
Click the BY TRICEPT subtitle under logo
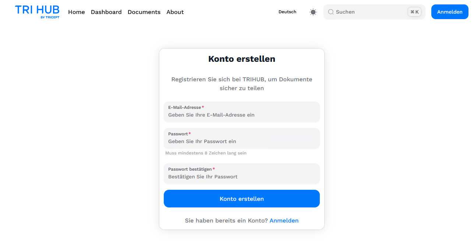50,17
